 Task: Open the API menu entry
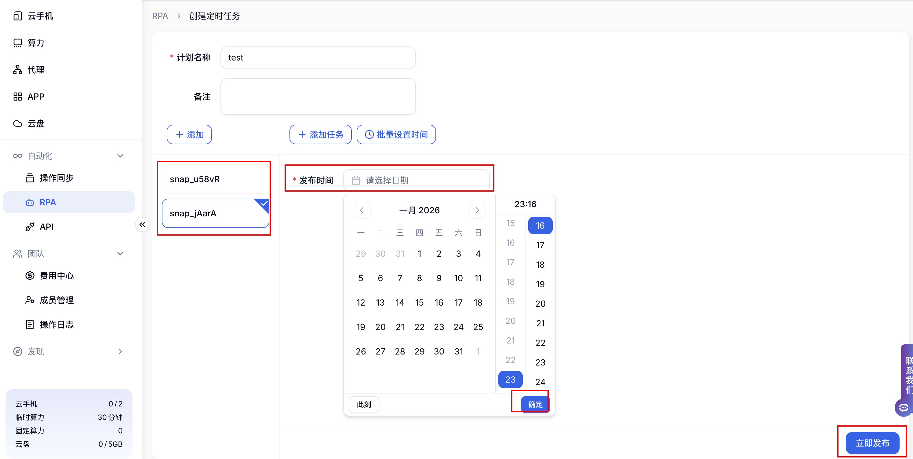[x=46, y=227]
